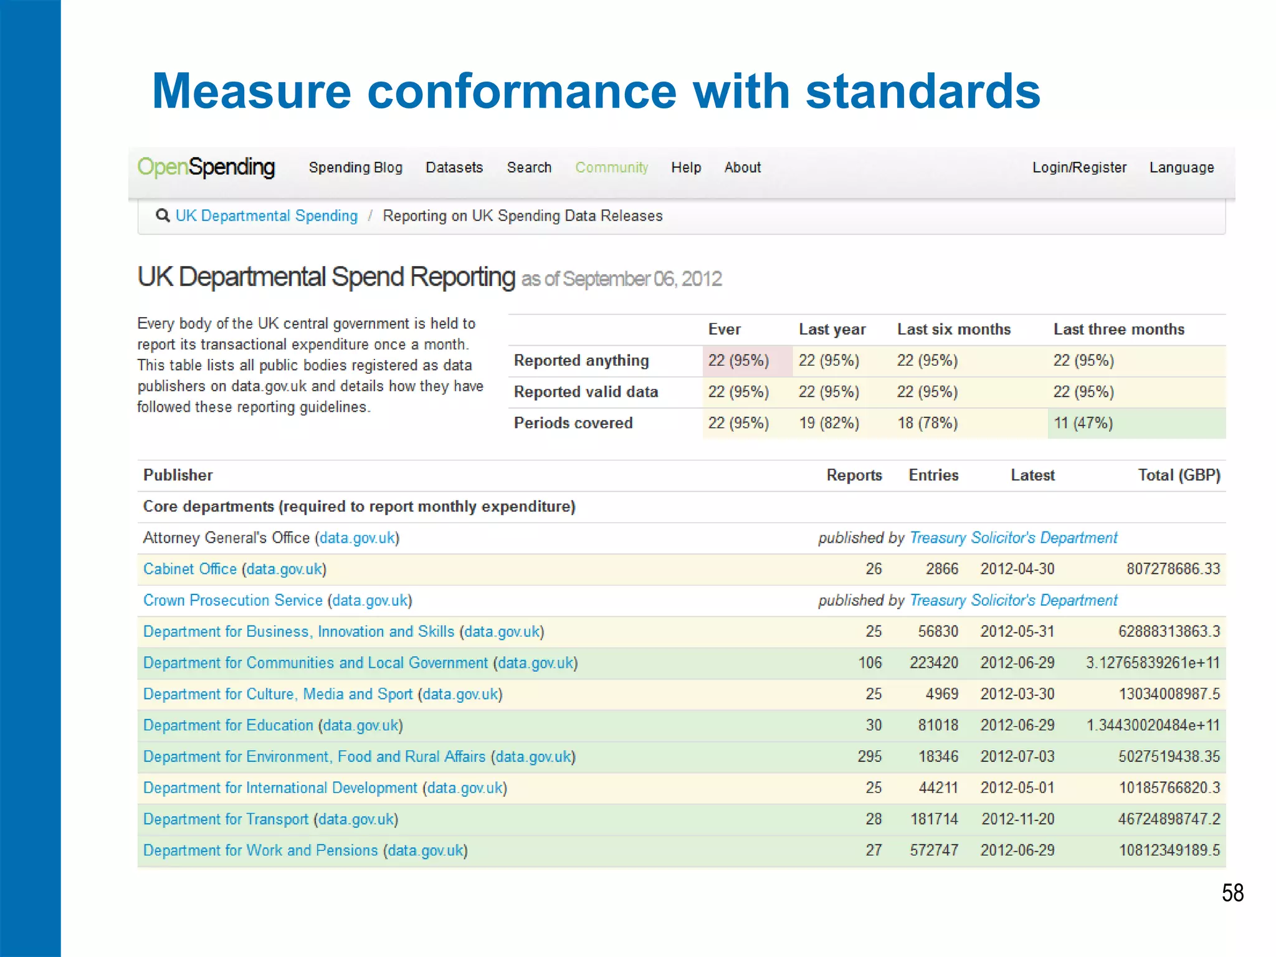Select the entries value '572747'
Viewport: 1276px width, 957px height.
pos(934,850)
